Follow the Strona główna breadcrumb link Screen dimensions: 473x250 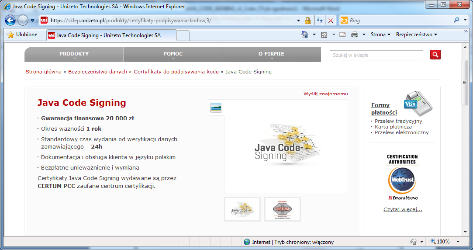[43, 72]
